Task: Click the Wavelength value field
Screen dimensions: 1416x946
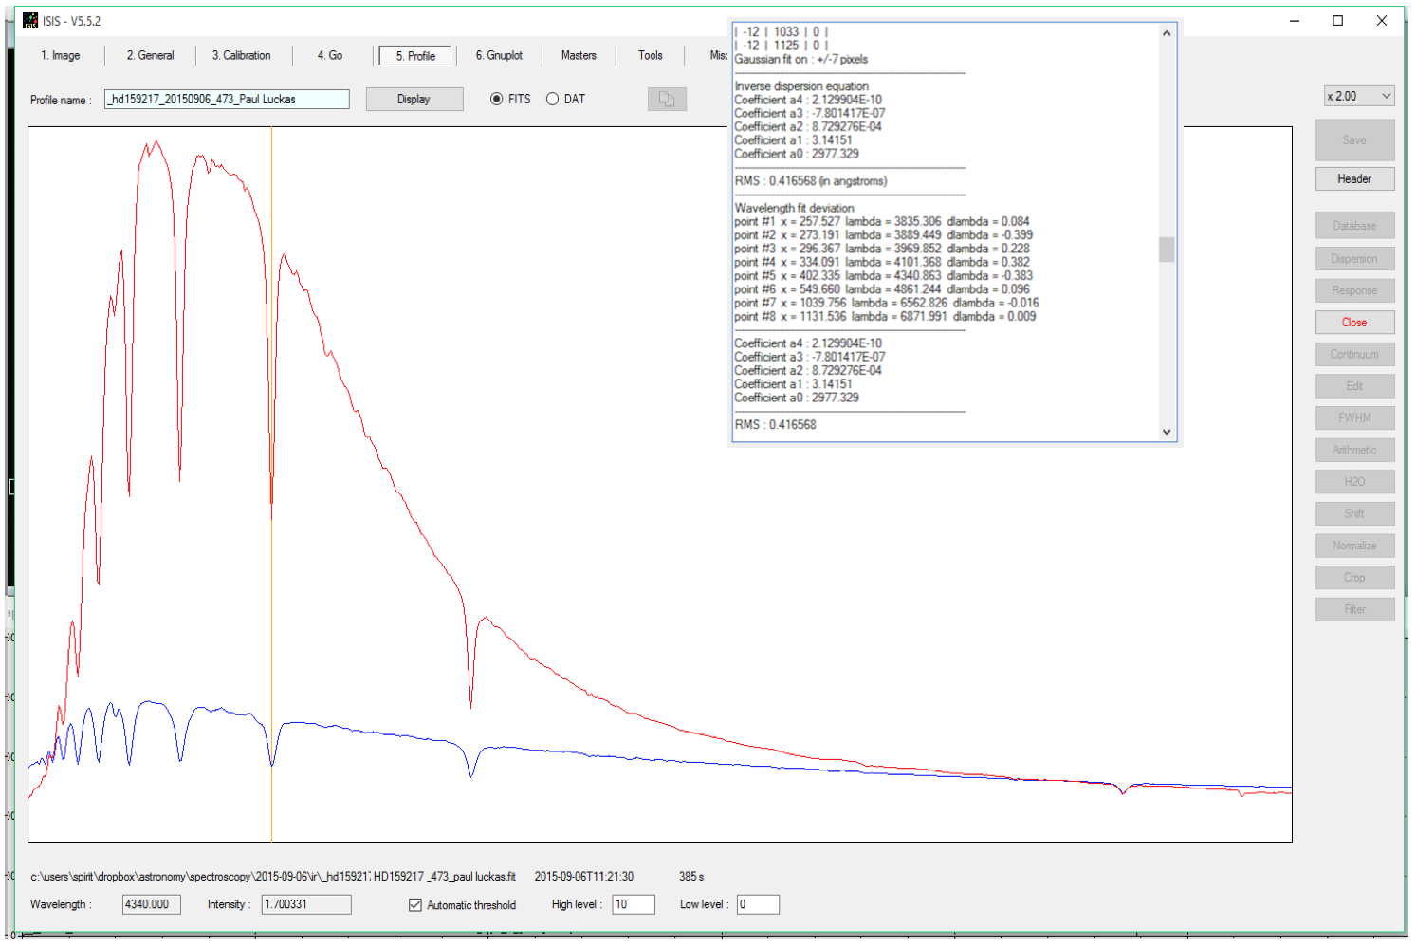Action: tap(151, 905)
